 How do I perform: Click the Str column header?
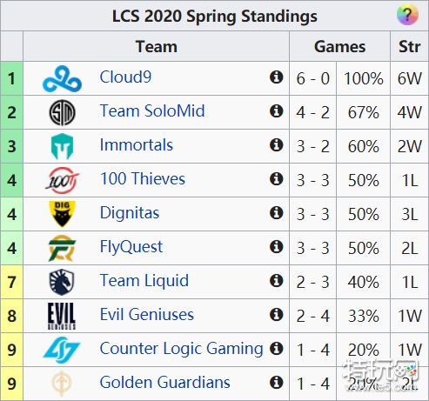(x=409, y=46)
